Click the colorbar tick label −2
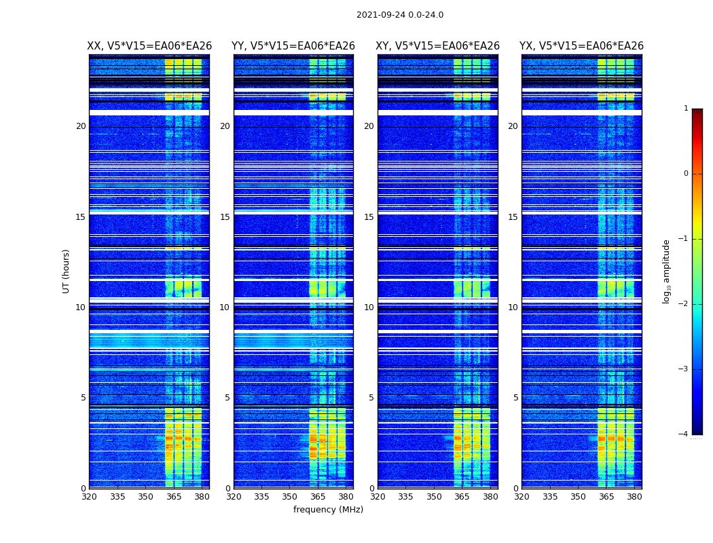Viewport: 713px width, 543px height. click(683, 303)
